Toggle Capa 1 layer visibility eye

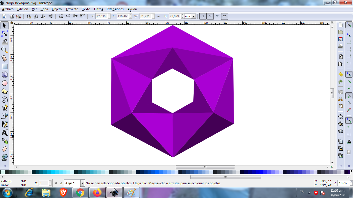[56, 183]
